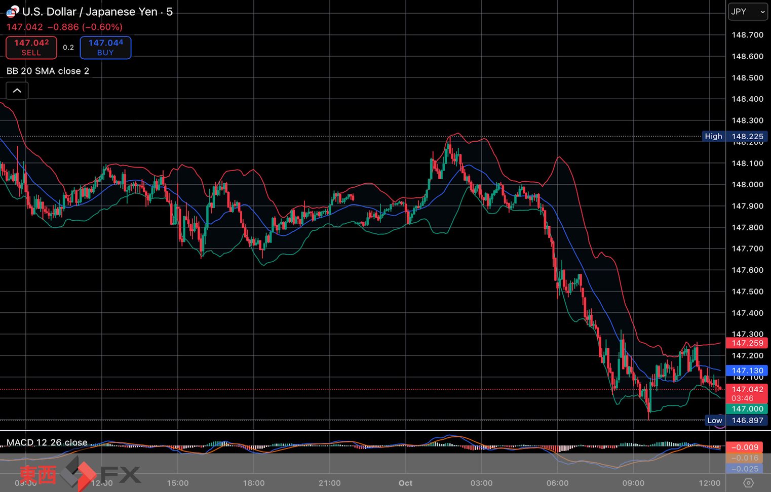This screenshot has width=771, height=492.
Task: Open the JPY currency dropdown
Action: [747, 12]
